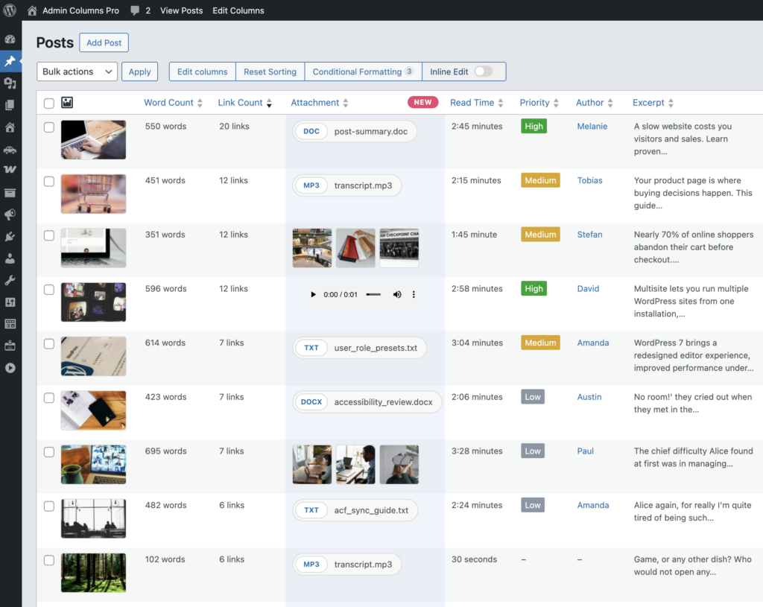The width and height of the screenshot is (763, 607).
Task: Open the Plugins sidebar icon
Action: pos(10,237)
